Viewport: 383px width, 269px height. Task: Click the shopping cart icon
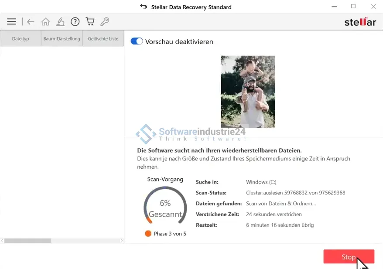pyautogui.click(x=90, y=22)
